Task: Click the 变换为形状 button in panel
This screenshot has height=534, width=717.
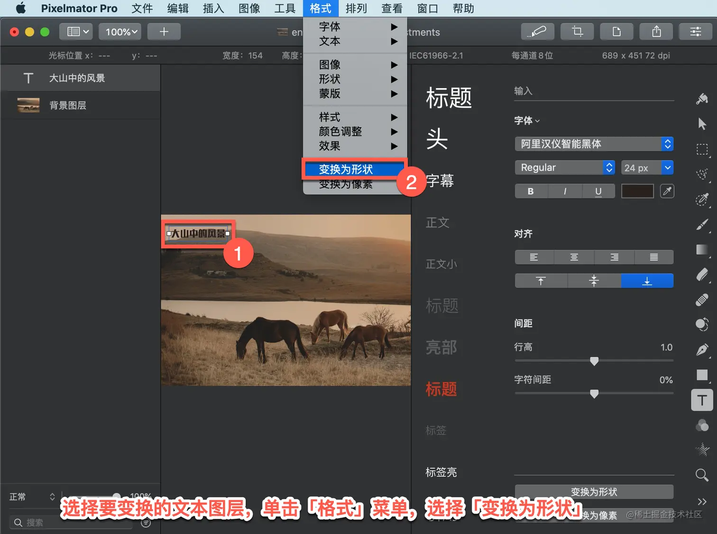Action: tap(594, 492)
